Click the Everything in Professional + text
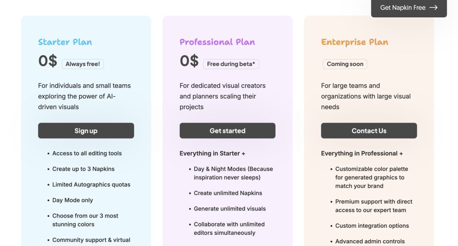Image resolution: width=458 pixels, height=246 pixels. coord(362,153)
